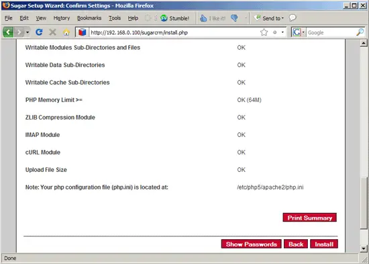Image resolution: width=369 pixels, height=264 pixels.
Task: Click 'IMAP Module' label
Action: point(42,134)
